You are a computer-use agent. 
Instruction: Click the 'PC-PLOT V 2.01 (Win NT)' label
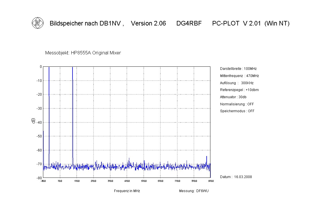click(x=251, y=23)
